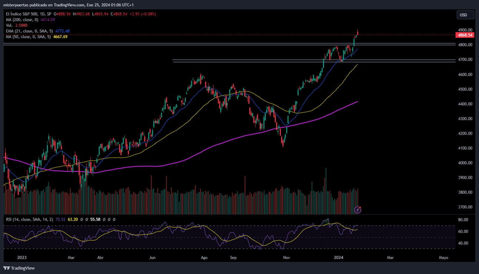Click the Mar label between 2023 and Abr

tap(71, 257)
